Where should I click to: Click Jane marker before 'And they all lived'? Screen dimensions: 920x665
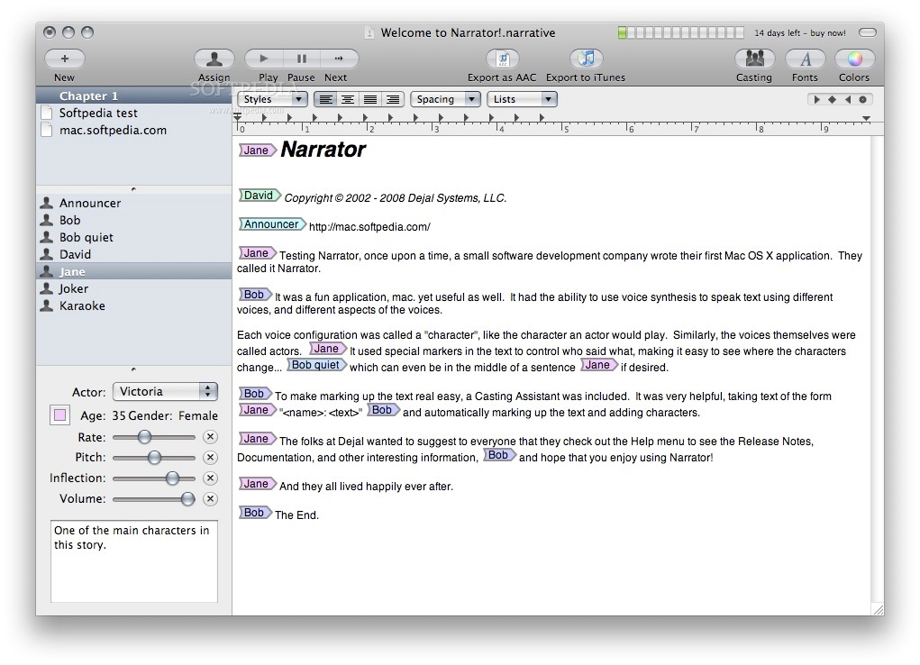click(x=257, y=484)
